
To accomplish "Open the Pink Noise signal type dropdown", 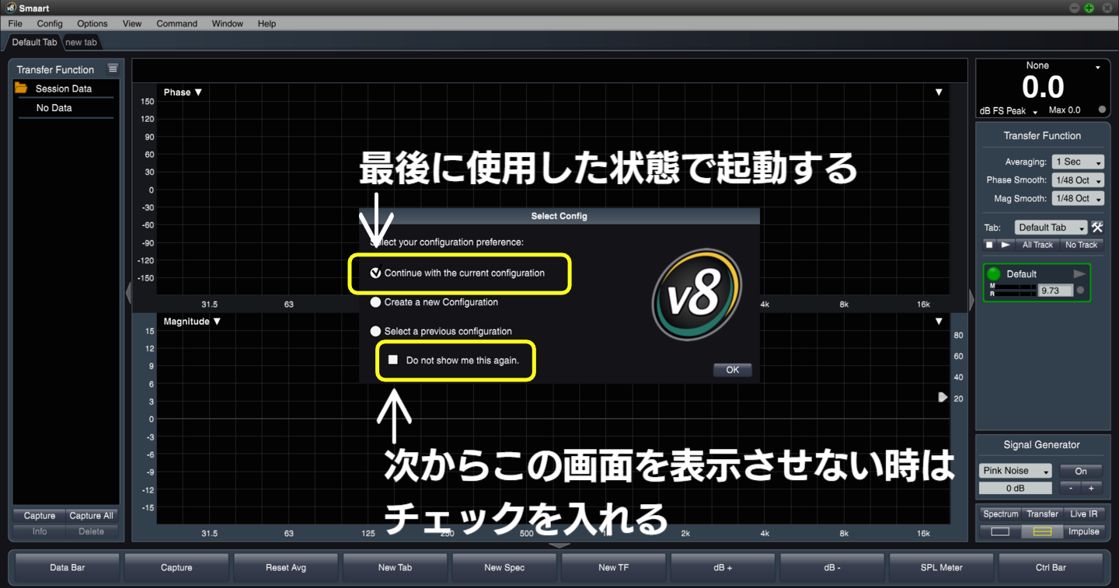I will pos(1015,470).
